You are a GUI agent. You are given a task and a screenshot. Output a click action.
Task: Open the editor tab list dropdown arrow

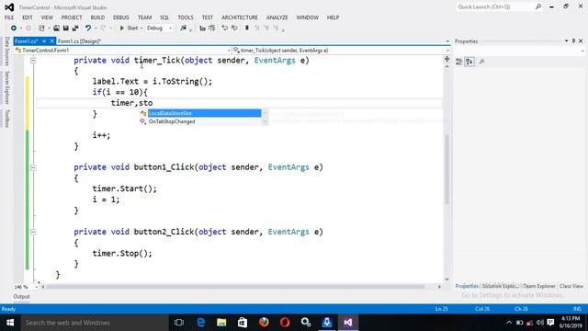pyautogui.click(x=447, y=41)
